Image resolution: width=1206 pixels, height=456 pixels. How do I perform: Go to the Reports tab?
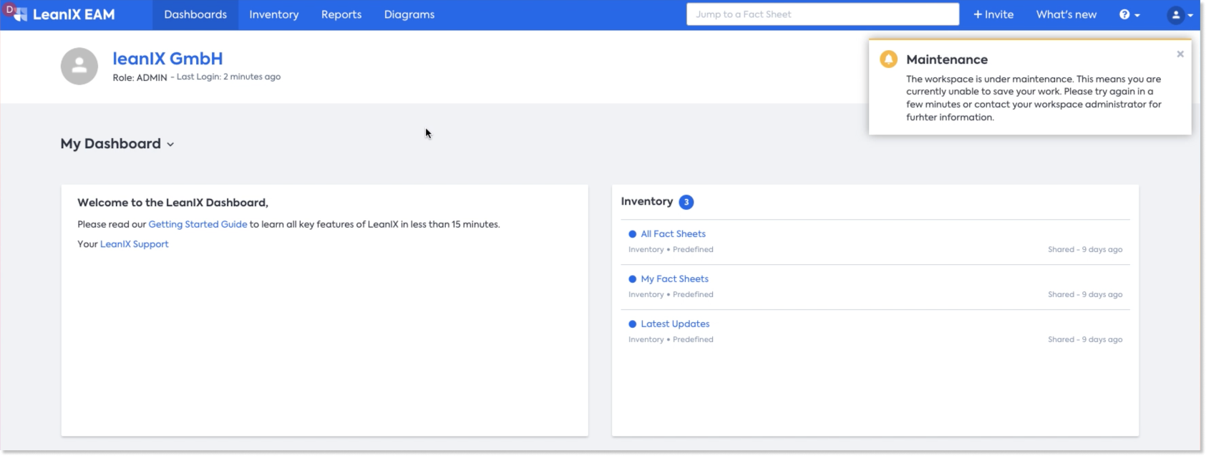pos(341,14)
